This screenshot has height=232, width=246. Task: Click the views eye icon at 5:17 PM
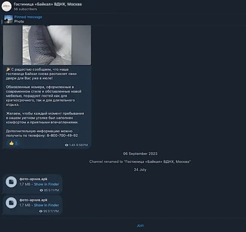point(41,211)
